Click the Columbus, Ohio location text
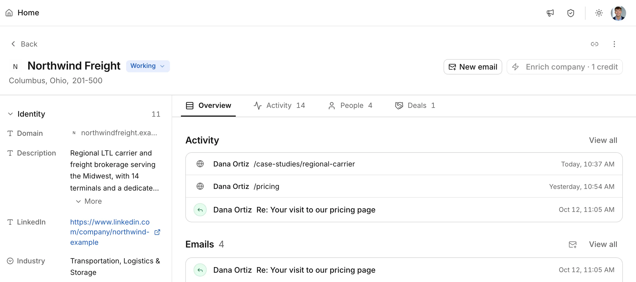The width and height of the screenshot is (636, 282). click(x=39, y=80)
